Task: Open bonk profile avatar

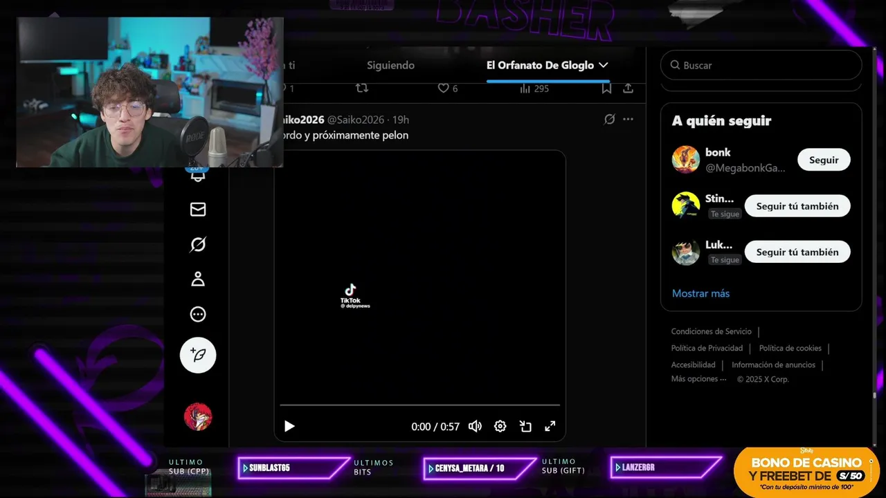Action: [x=685, y=160]
